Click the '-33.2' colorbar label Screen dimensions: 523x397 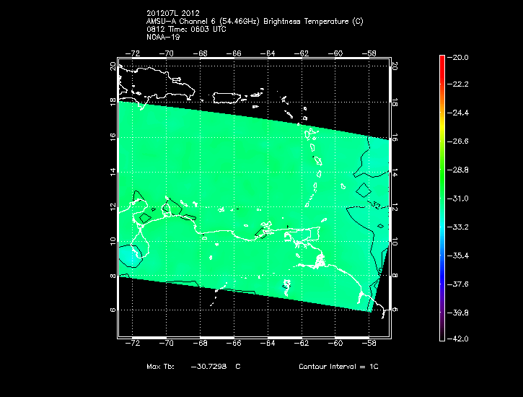[x=457, y=227]
